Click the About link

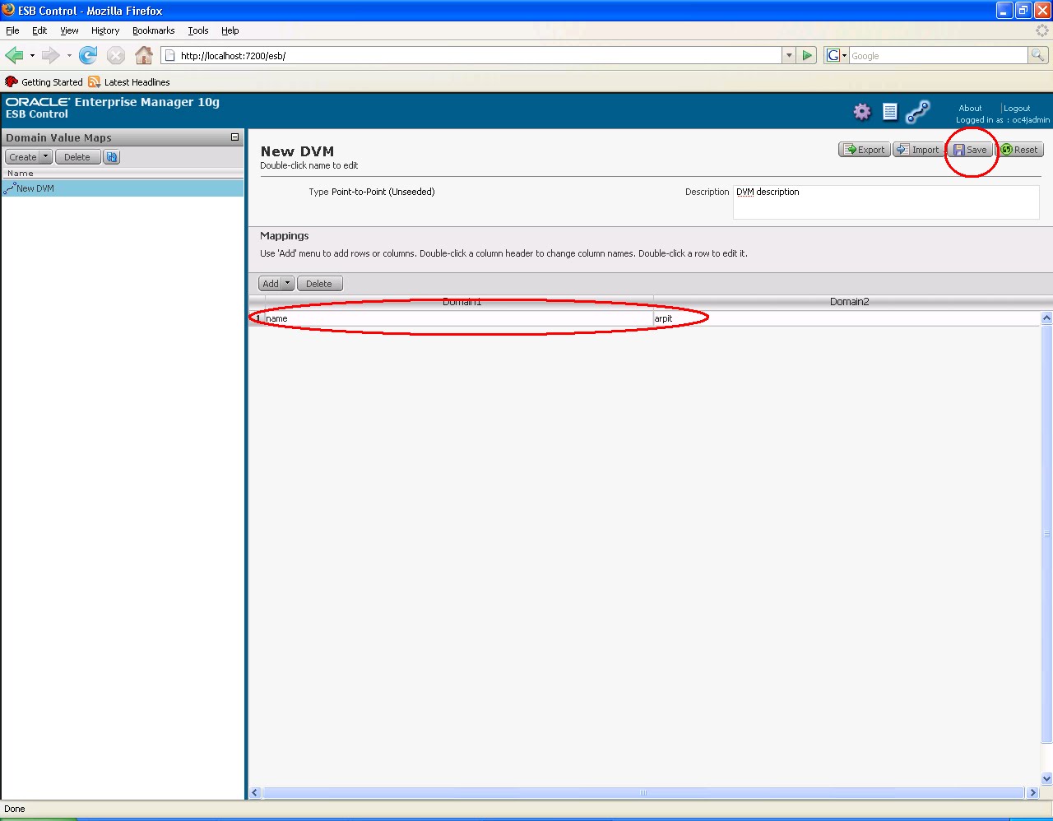(x=970, y=108)
